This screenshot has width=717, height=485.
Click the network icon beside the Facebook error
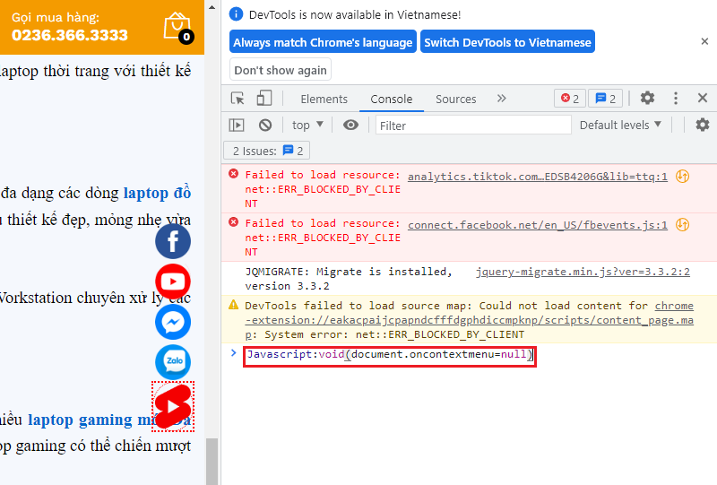(x=683, y=225)
